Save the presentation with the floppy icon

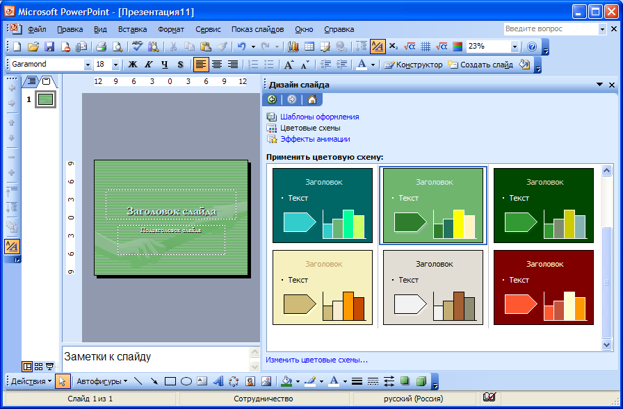[49, 47]
